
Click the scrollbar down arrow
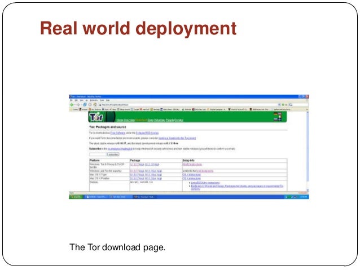pyautogui.click(x=308, y=190)
